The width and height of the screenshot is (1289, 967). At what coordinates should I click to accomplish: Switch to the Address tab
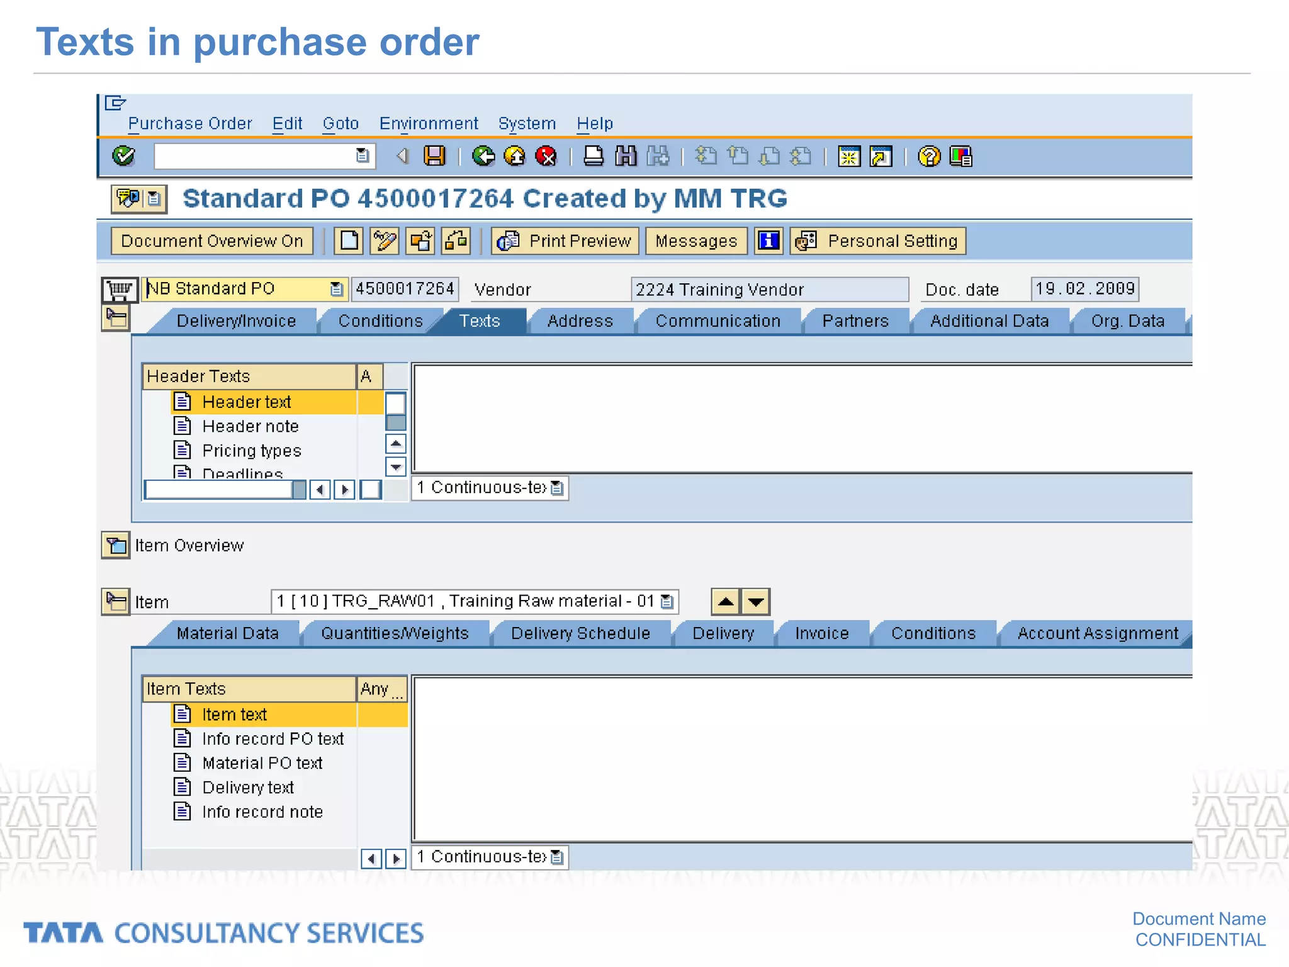coord(580,321)
